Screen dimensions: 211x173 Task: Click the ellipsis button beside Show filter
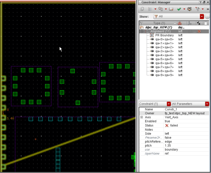tap(207, 16)
